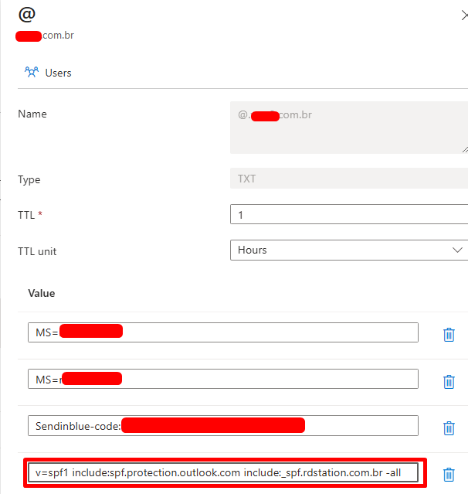Click the Type field label
This screenshot has height=494, width=468.
29,179
